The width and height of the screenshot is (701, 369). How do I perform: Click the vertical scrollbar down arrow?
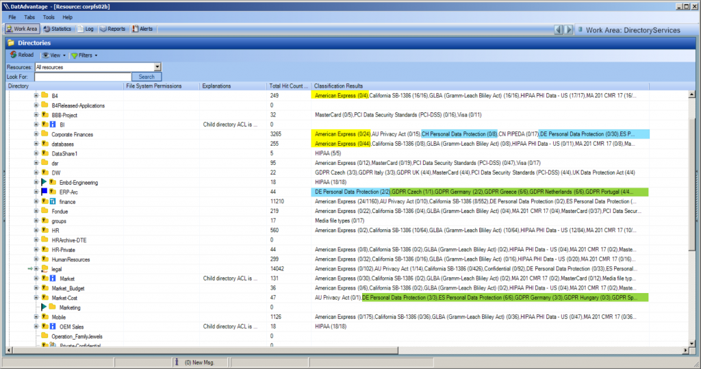[x=691, y=343]
